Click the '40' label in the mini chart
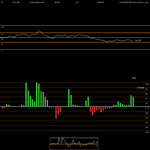Screen dimensions: 150x150 pos(97,142)
